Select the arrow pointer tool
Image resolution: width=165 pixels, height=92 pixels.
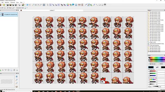coord(48,5)
